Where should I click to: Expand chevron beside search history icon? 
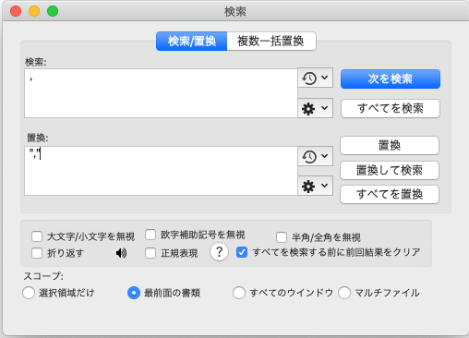point(324,78)
